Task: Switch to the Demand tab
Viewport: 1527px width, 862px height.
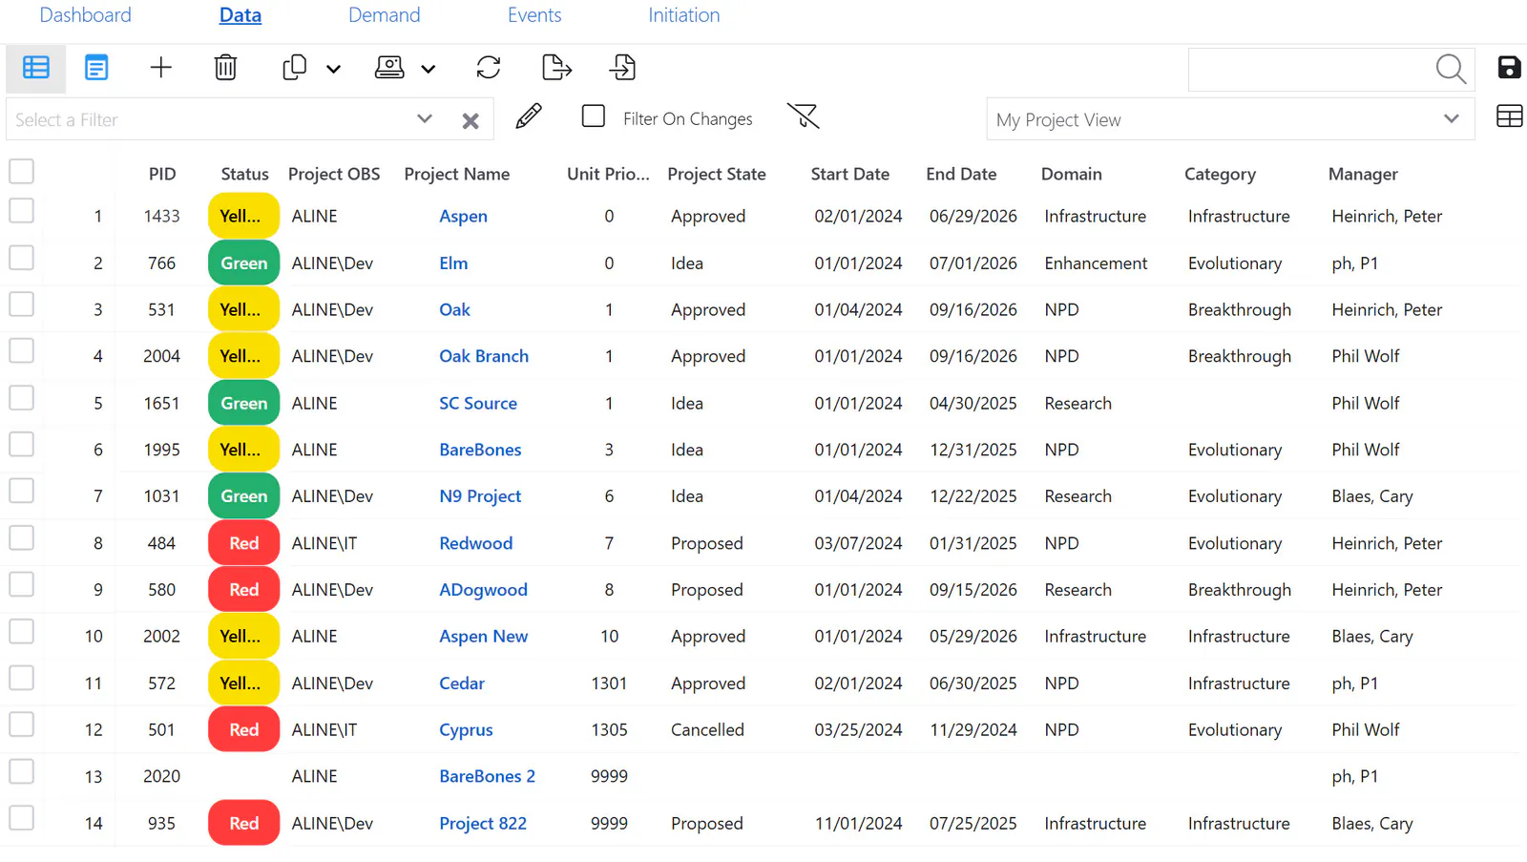Action: pos(384,15)
